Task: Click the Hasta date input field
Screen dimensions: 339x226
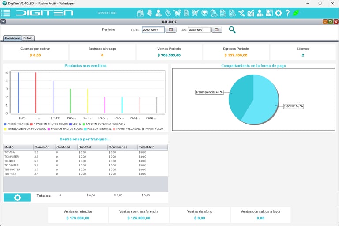Action: click(x=199, y=30)
